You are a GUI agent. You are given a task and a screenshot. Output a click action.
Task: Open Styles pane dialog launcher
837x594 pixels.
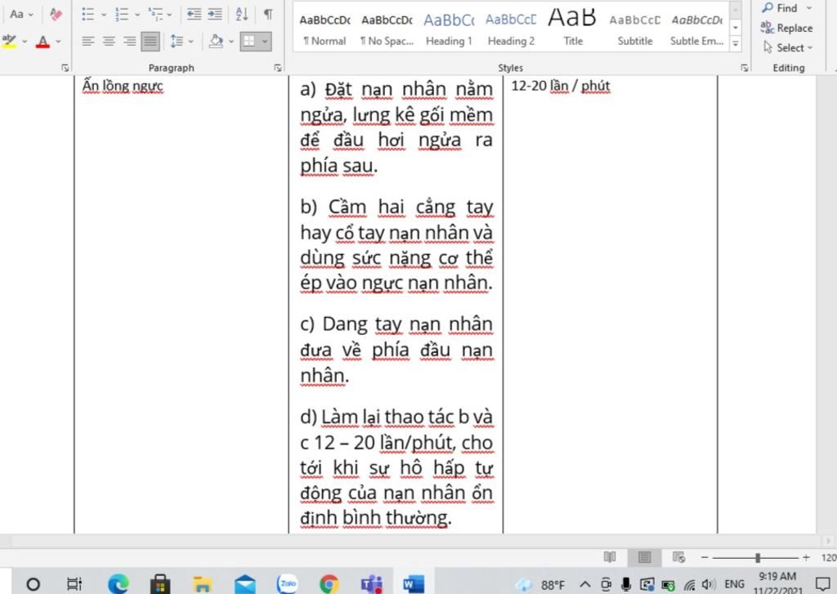(744, 68)
